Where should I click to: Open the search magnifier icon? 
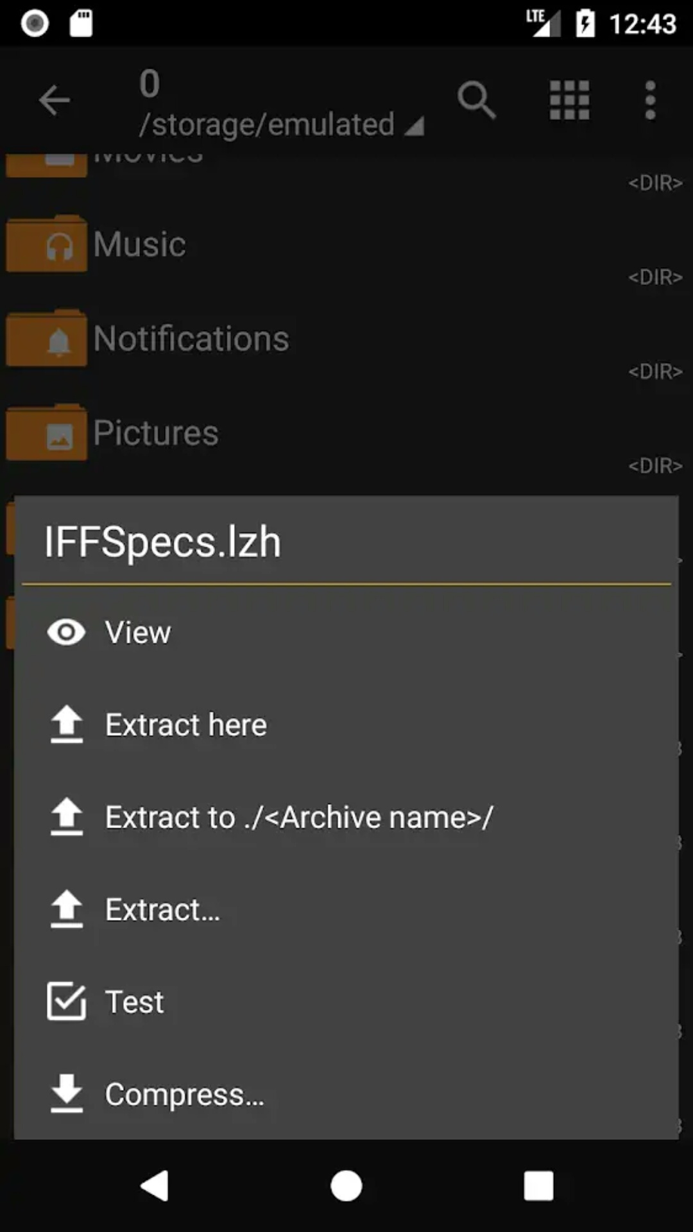coord(476,100)
